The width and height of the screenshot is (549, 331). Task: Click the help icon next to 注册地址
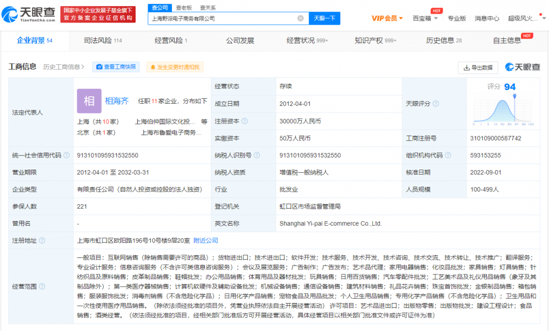pos(43,240)
